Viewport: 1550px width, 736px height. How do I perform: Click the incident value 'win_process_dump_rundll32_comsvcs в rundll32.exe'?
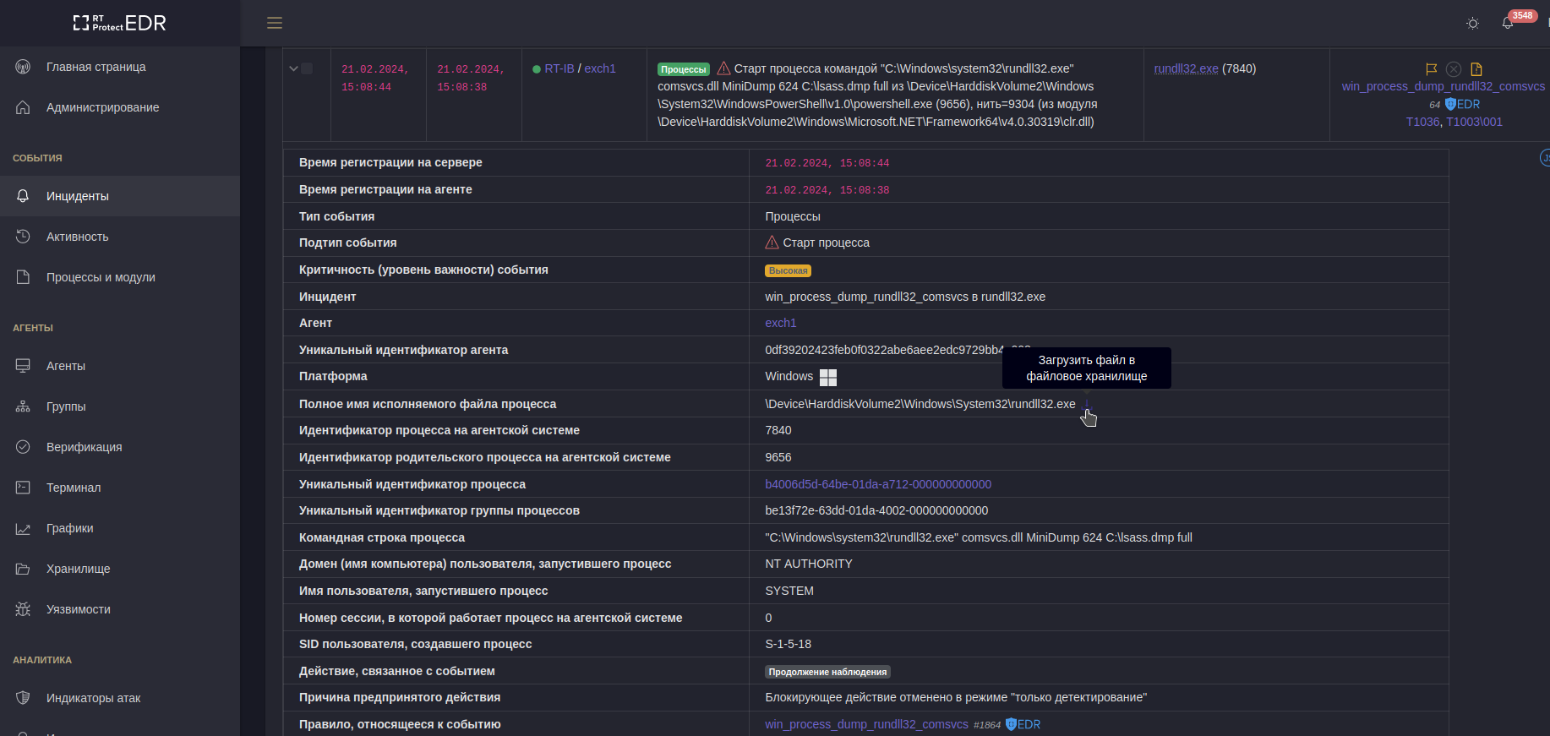point(905,297)
